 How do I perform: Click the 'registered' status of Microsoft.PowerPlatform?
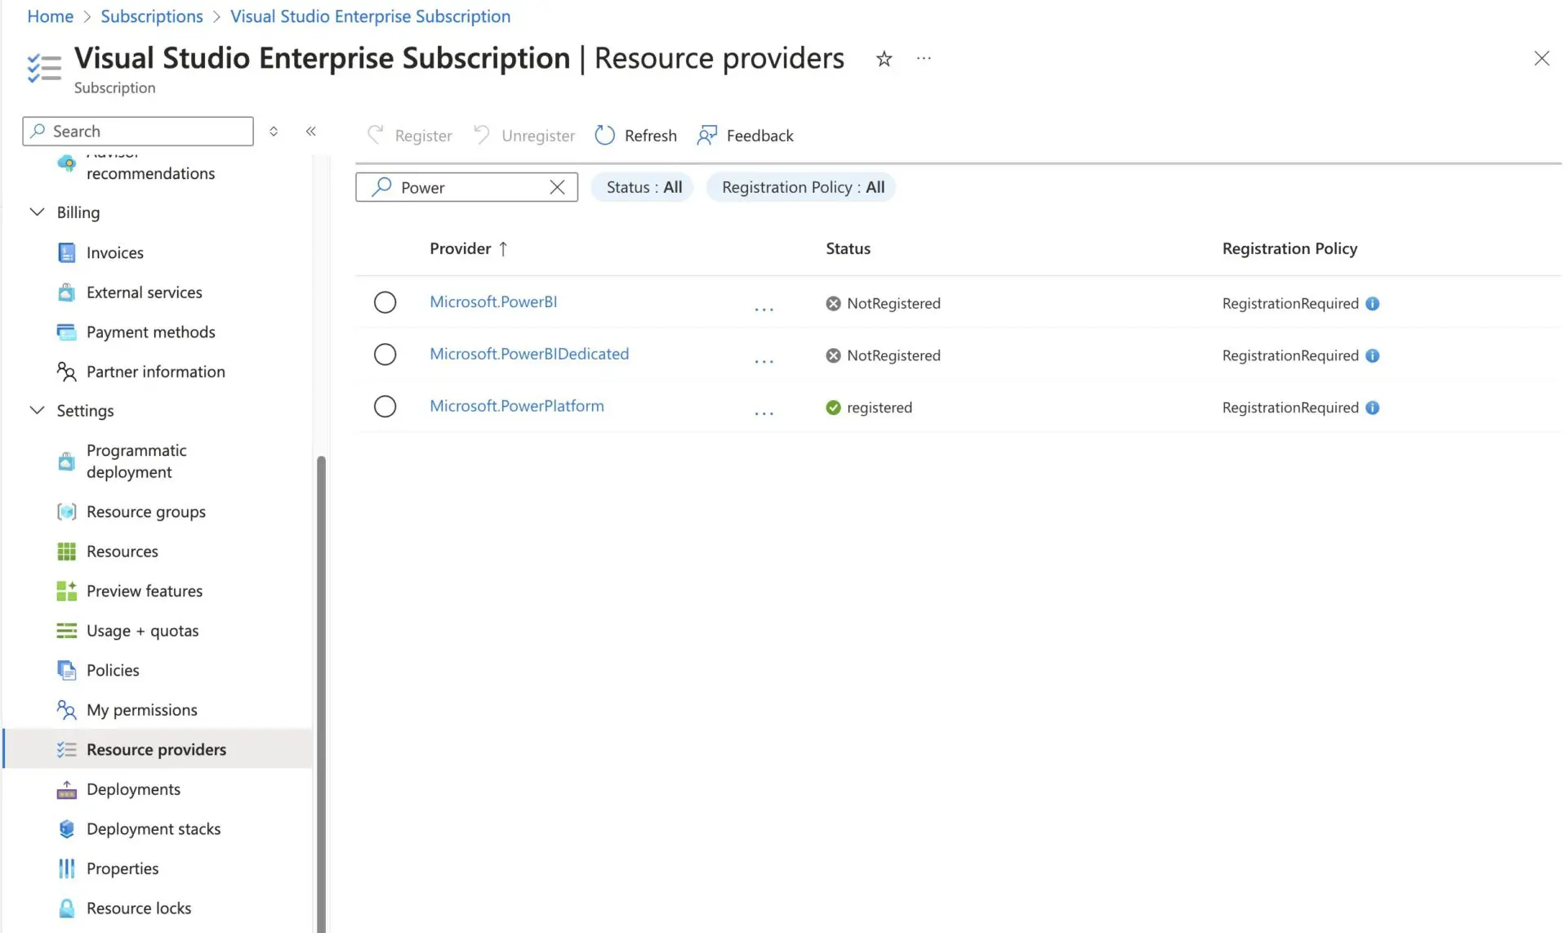(869, 408)
